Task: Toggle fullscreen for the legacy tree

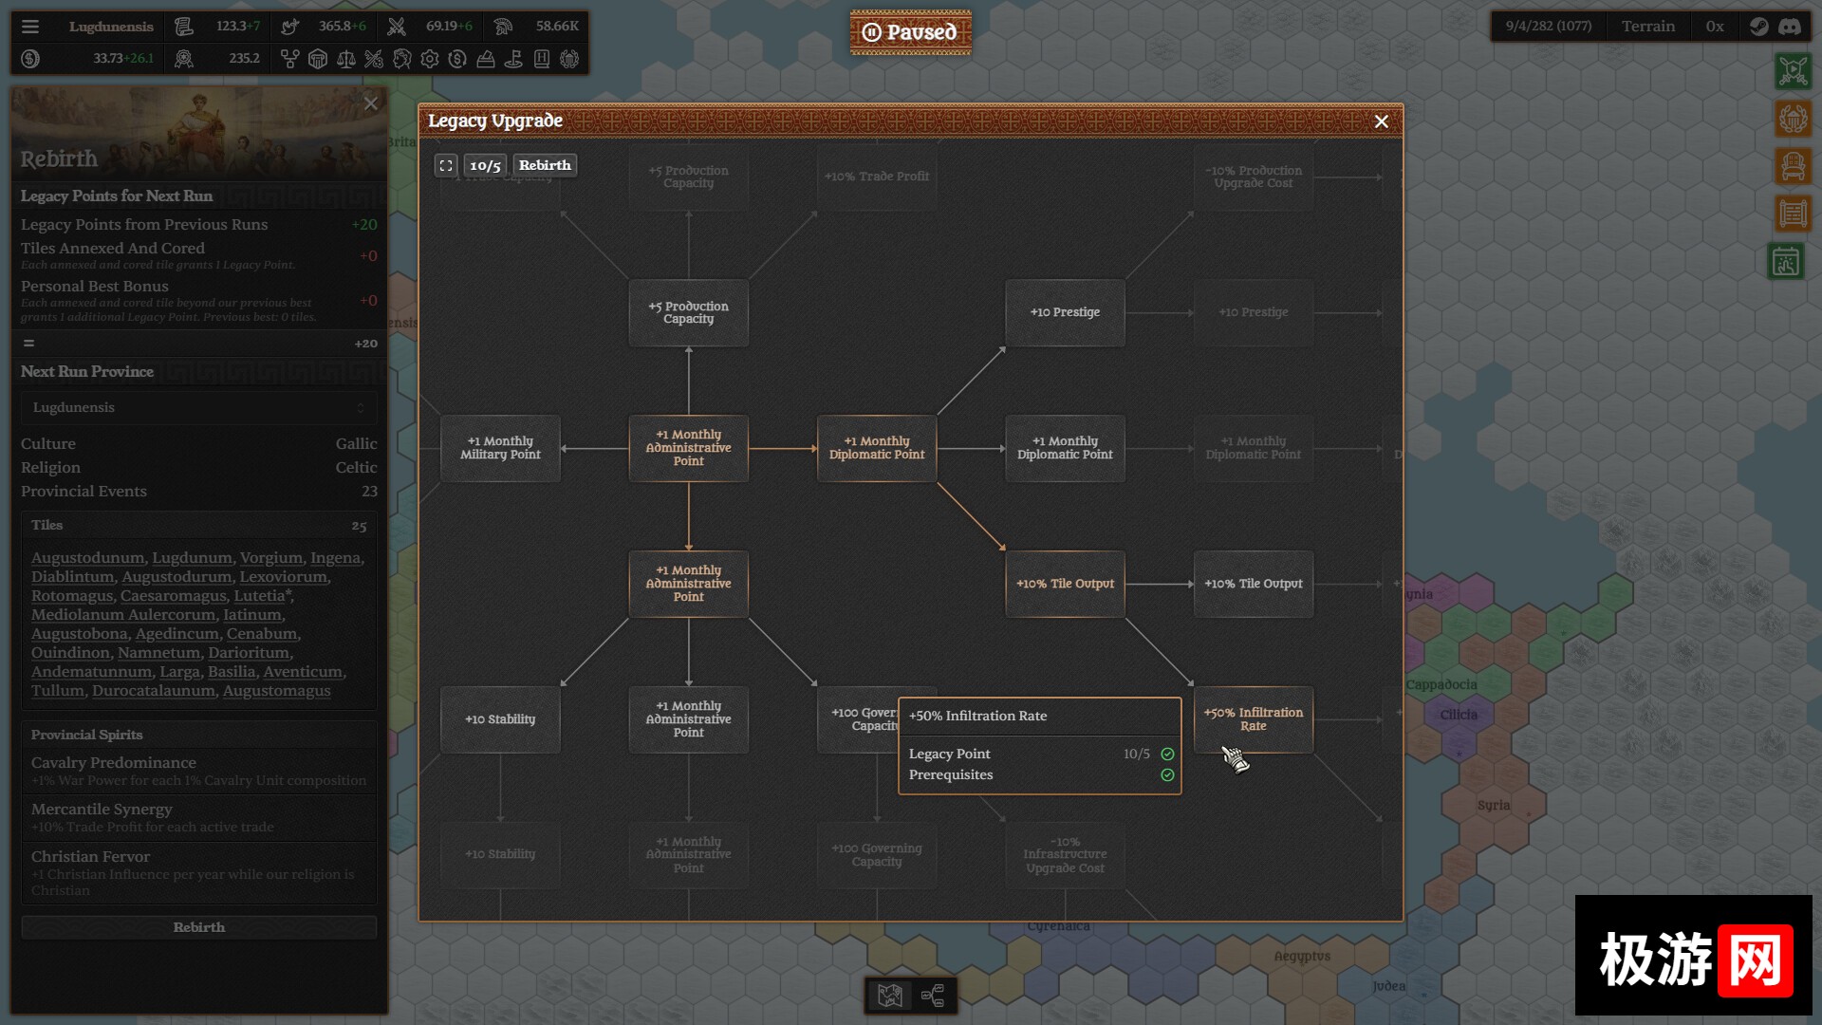Action: click(x=446, y=165)
